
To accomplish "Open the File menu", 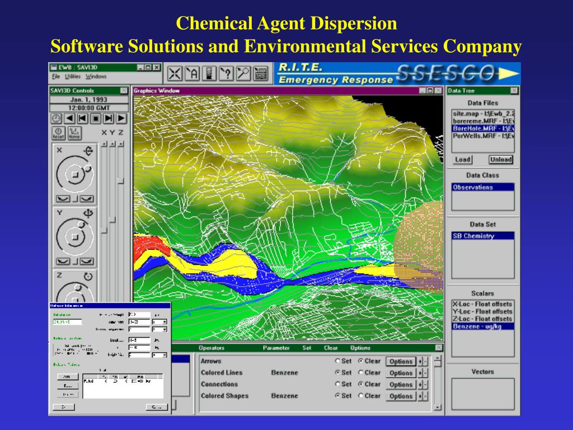I will tap(56, 76).
